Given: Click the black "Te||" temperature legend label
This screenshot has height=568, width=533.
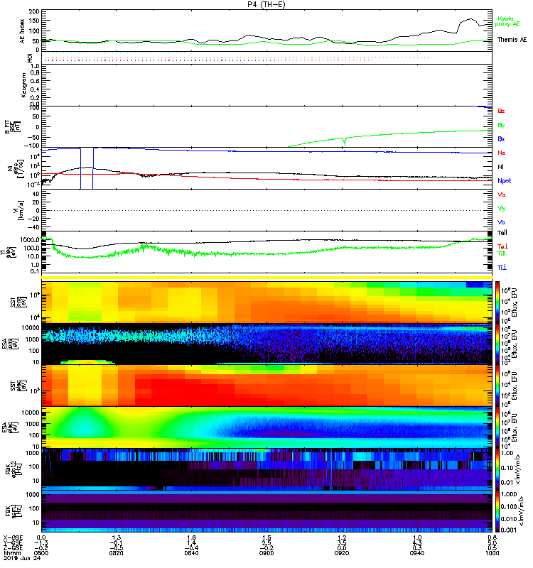Looking at the screenshot, I should (x=502, y=233).
